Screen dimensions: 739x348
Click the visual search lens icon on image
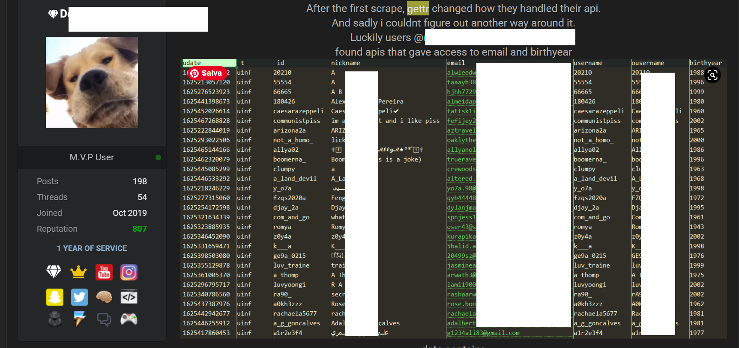click(712, 75)
